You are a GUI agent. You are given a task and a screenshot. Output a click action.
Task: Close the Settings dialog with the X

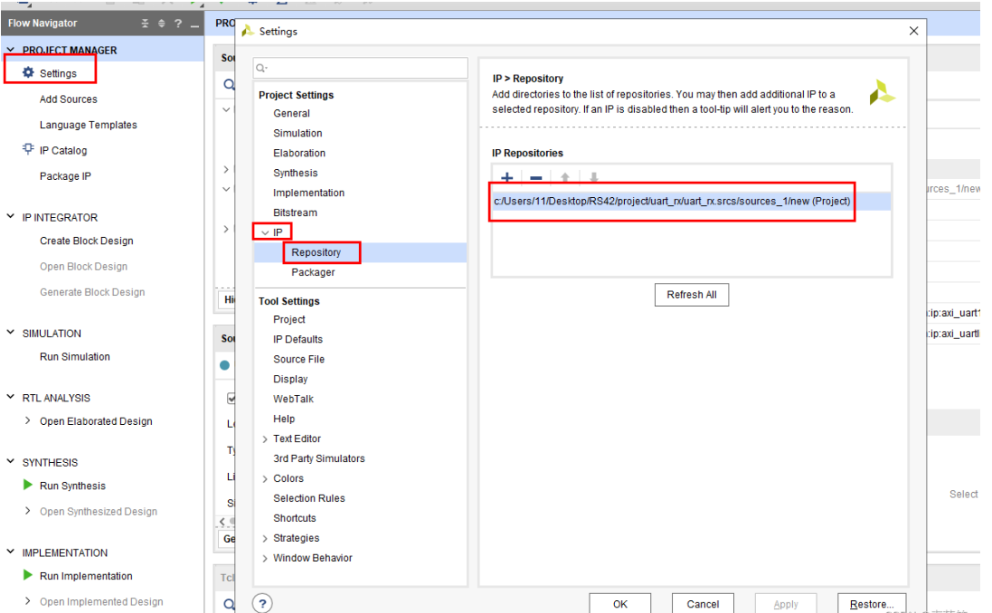coord(913,31)
